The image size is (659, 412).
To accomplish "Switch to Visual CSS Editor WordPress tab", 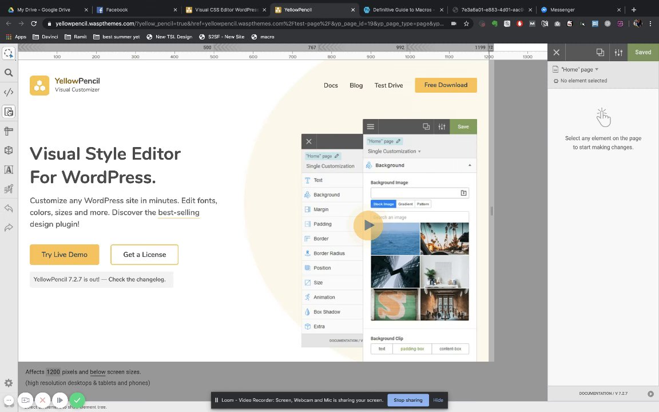I will coord(226,10).
